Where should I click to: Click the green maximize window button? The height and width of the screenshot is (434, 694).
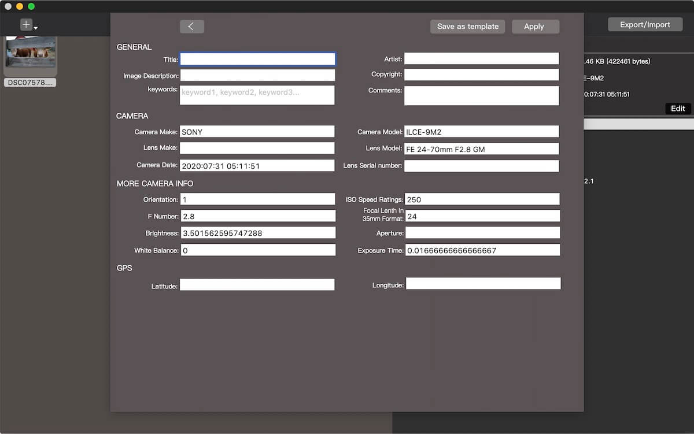[31, 6]
